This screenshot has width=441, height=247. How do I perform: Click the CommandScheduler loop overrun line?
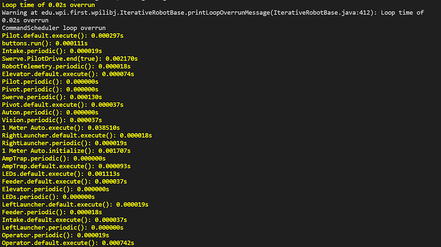click(x=54, y=28)
